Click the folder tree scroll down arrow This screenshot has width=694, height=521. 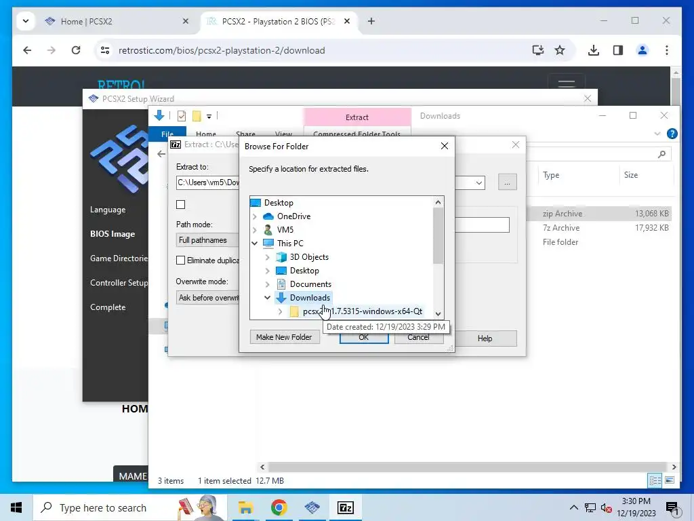click(x=438, y=313)
